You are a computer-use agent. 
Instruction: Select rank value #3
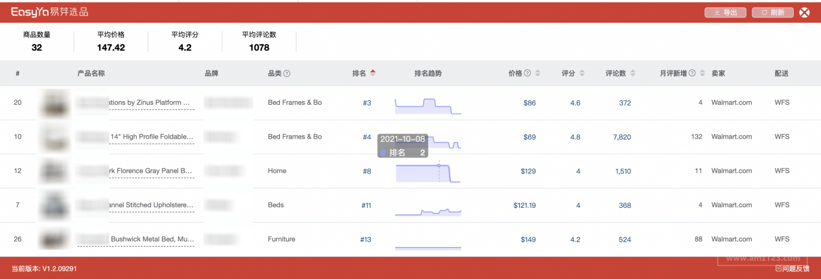pyautogui.click(x=367, y=103)
